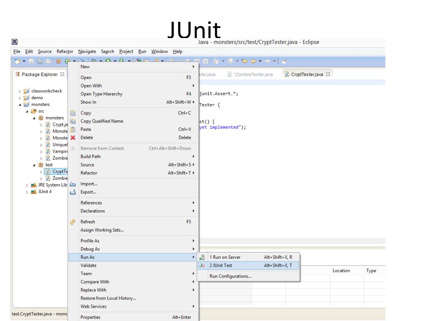Click the Save All toolbar icon
Viewport: 428px width, 321px height.
(x=40, y=61)
